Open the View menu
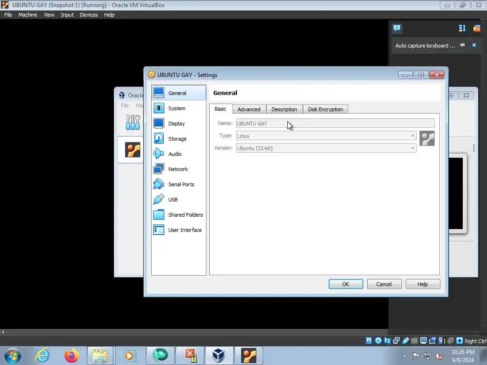 pos(49,15)
